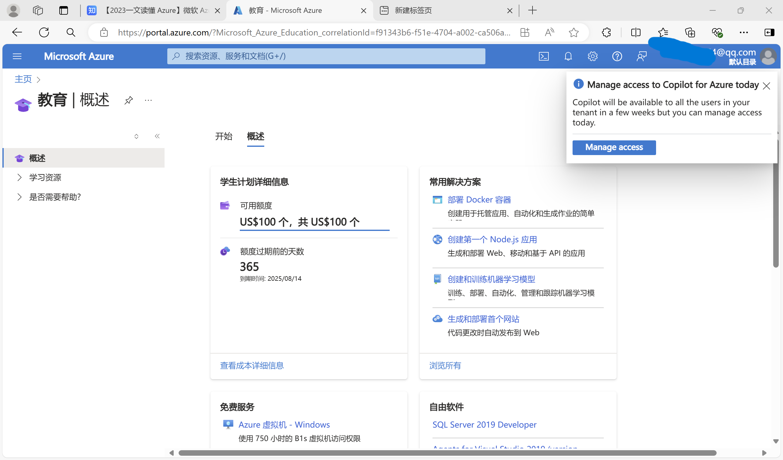Image resolution: width=783 pixels, height=460 pixels.
Task: Open Azure 虚拟机 - Windows free service
Action: coord(284,425)
